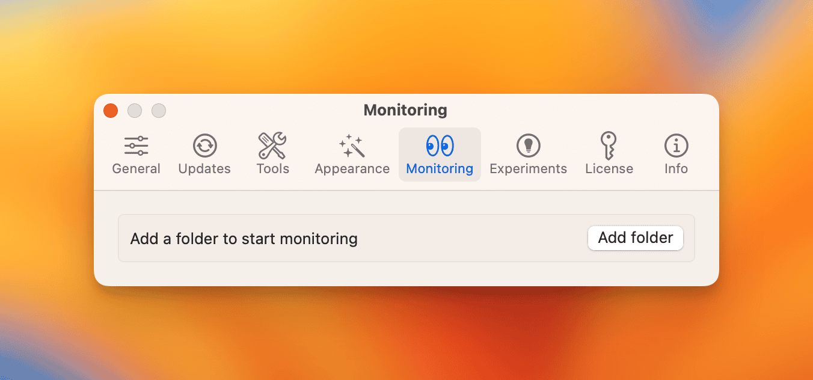Open the License tab label
Image resolution: width=813 pixels, height=380 pixels.
609,169
